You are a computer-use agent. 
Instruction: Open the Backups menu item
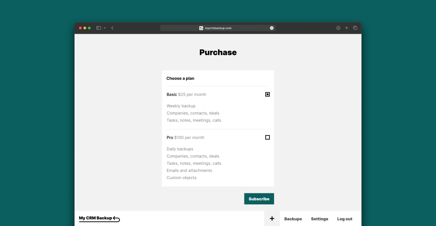tap(293, 219)
